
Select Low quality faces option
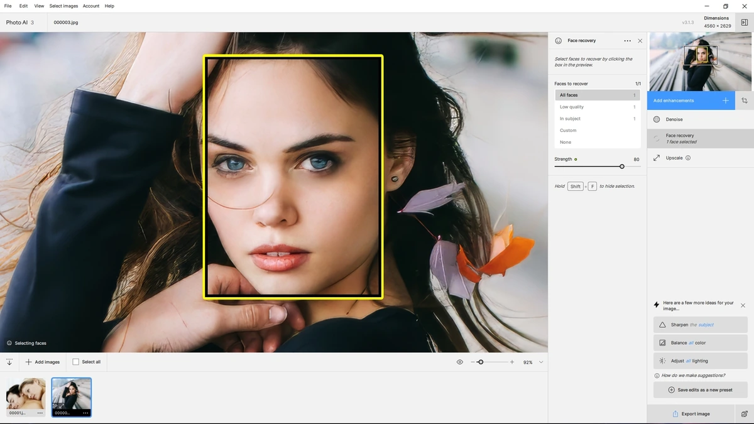tap(598, 107)
